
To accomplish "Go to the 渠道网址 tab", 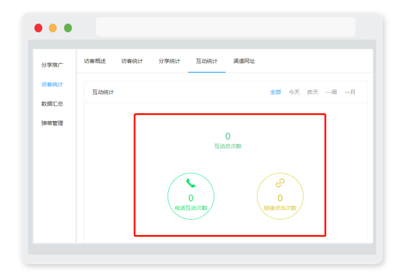I will click(x=244, y=61).
